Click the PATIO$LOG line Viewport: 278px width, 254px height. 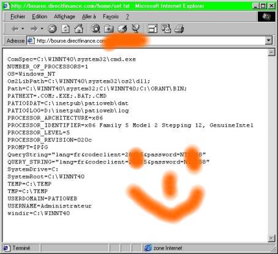coord(68,111)
